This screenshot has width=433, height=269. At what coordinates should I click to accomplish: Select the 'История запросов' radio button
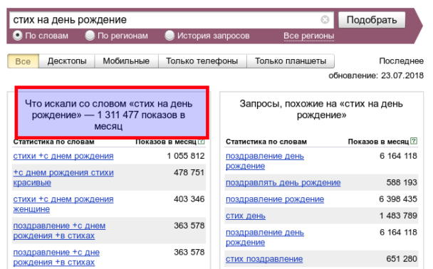click(169, 36)
